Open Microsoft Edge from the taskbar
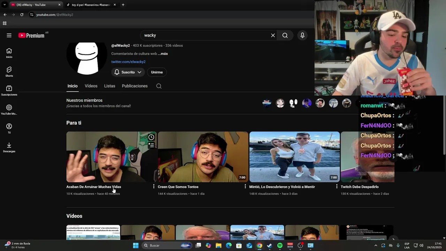Viewport: 446px width, 251px height. coord(229,245)
